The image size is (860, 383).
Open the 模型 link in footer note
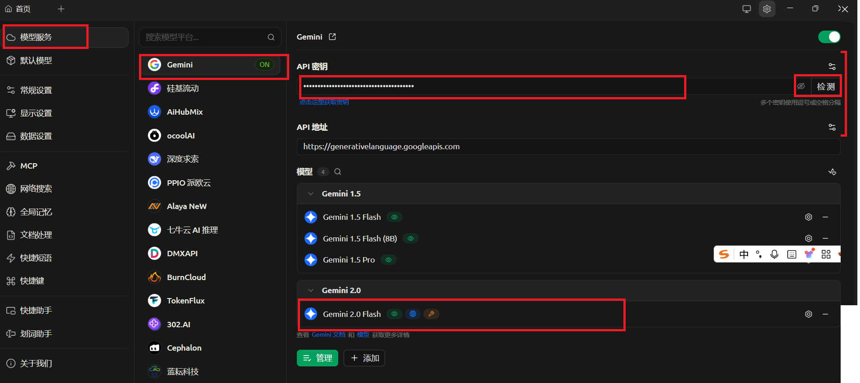pos(363,335)
